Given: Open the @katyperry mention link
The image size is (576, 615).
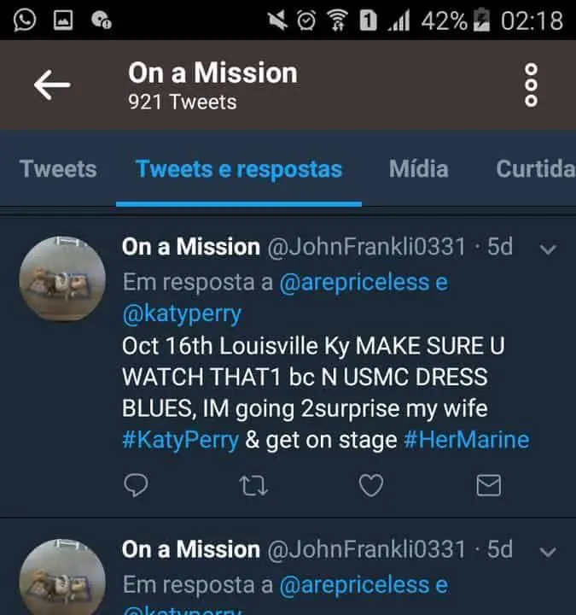Looking at the screenshot, I should point(182,313).
